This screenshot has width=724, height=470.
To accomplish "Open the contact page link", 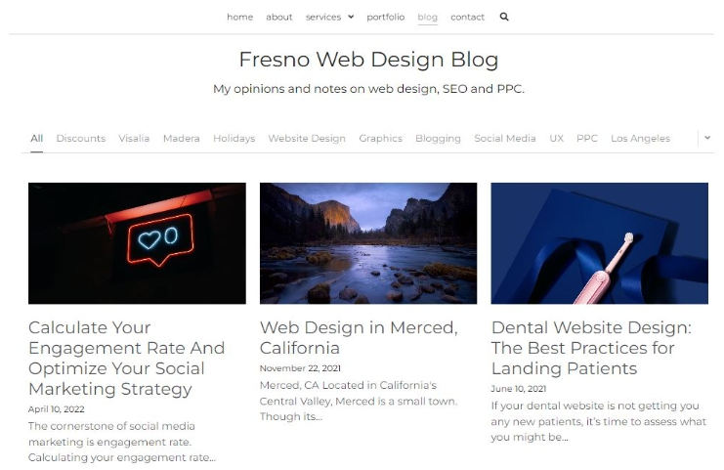I will click(x=468, y=17).
